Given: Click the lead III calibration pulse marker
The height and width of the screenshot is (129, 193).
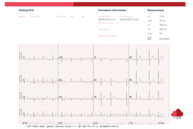Looking at the screenshot, I should (x=21, y=97).
